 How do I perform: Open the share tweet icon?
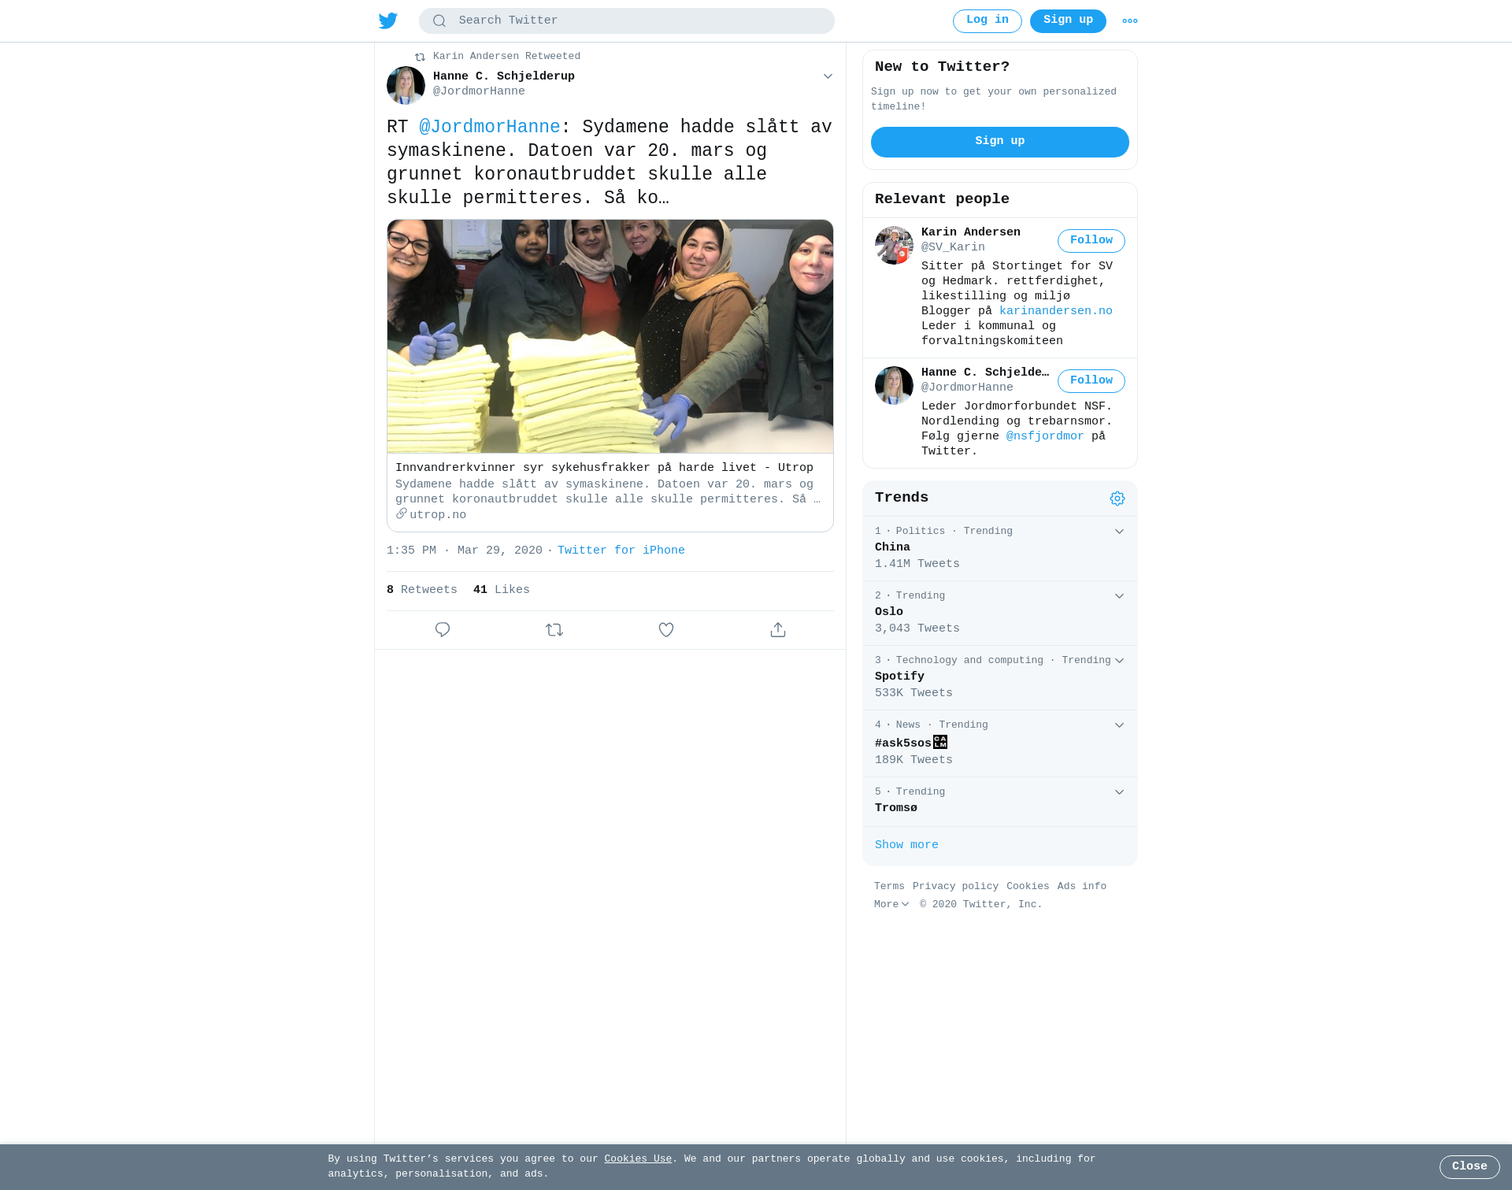pyautogui.click(x=778, y=630)
